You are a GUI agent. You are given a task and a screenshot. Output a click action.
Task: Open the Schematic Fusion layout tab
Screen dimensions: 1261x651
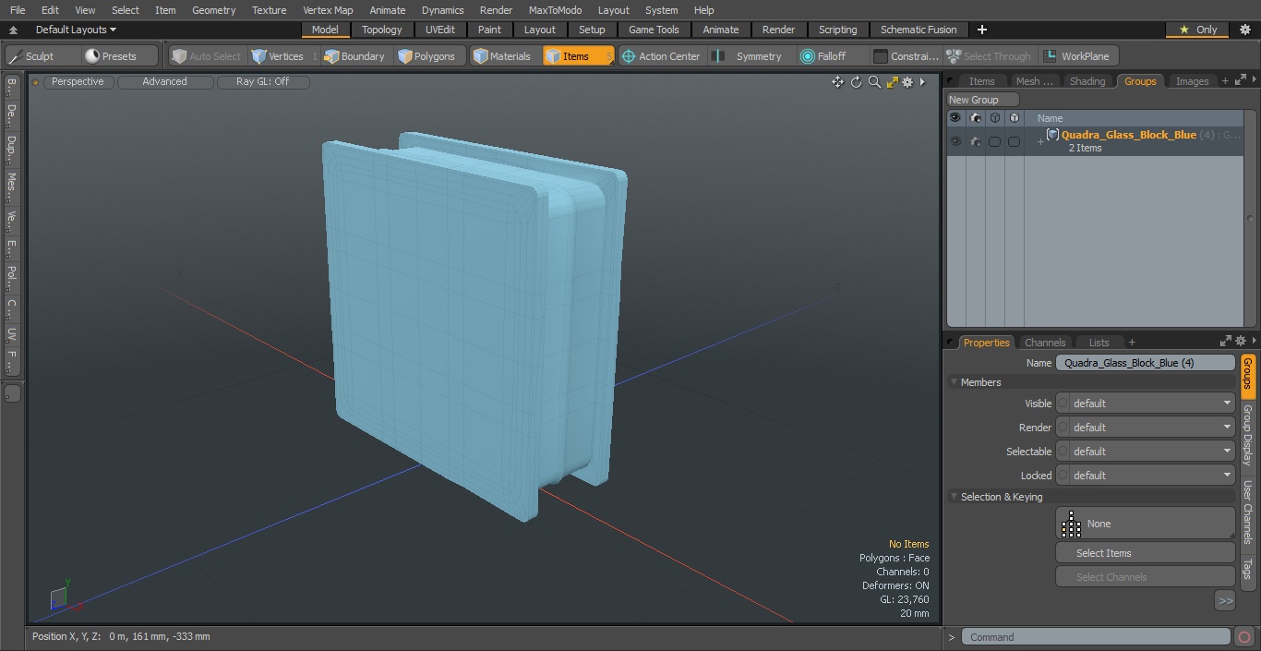coord(918,30)
